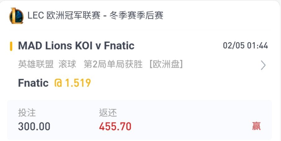281x141 pixels.
Task: Select the MAD Lions KOI v Fnatic match title
Action: point(76,46)
